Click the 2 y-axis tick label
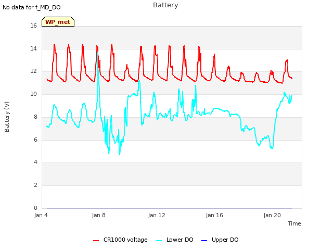Image resolution: width=333 pixels, height=250 pixels. [x=35, y=185]
